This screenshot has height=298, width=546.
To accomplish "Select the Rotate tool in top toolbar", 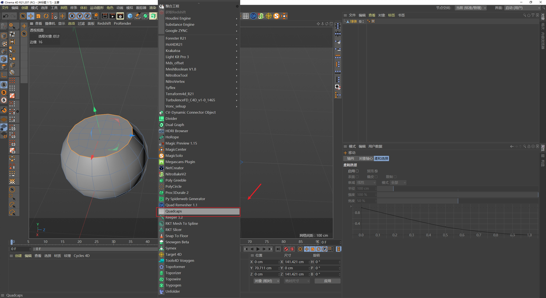I will pyautogui.click(x=46, y=16).
